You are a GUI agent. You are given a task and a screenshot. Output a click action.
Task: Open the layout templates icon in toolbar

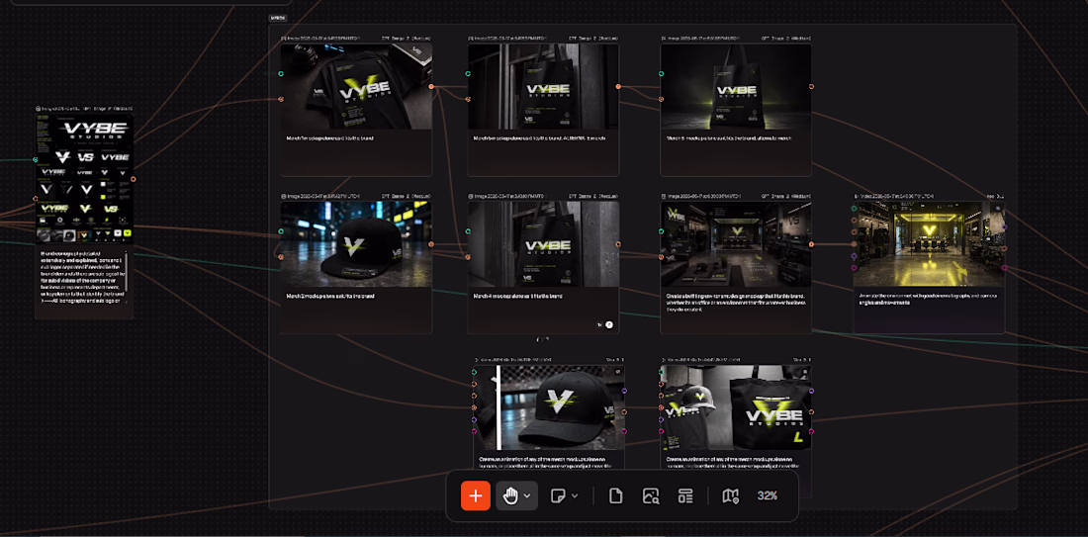point(685,495)
